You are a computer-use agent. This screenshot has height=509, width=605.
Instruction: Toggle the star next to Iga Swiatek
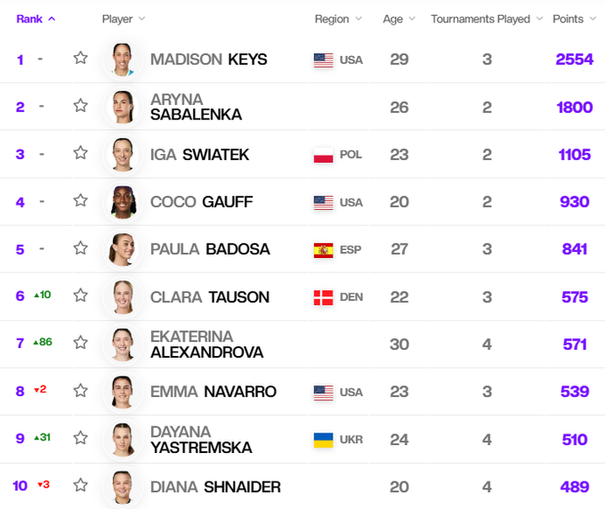point(81,154)
